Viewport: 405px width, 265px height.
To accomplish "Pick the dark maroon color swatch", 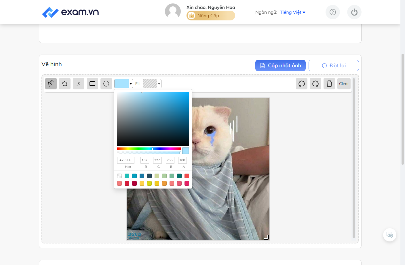I will [134, 183].
